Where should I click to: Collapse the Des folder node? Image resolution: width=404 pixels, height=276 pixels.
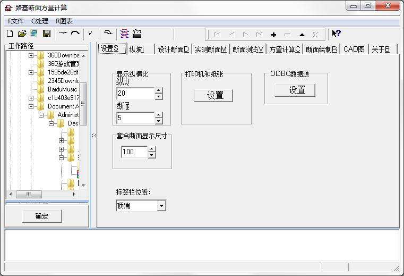point(51,124)
